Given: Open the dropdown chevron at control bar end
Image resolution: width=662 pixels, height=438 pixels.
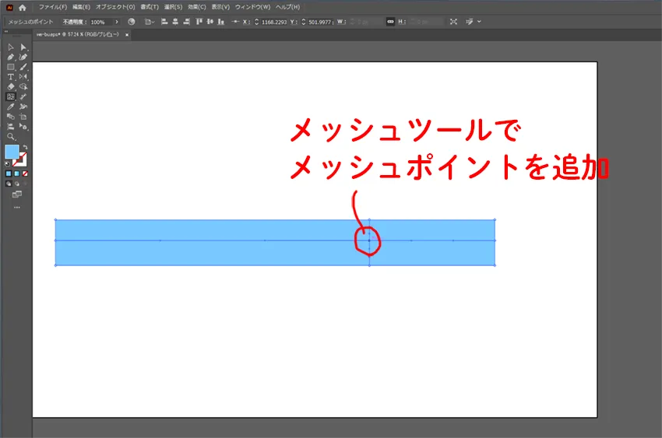Looking at the screenshot, I should tap(479, 22).
